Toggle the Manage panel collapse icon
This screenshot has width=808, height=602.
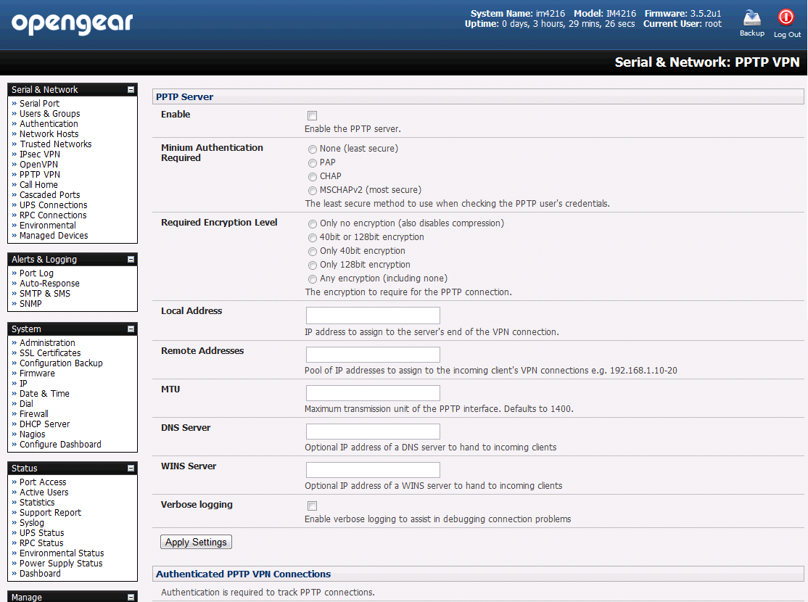click(131, 597)
